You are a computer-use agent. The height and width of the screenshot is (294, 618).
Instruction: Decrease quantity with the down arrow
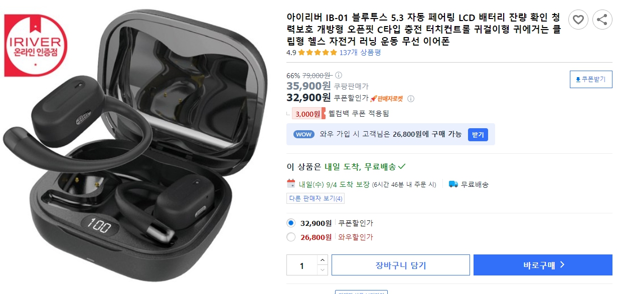[x=321, y=269]
